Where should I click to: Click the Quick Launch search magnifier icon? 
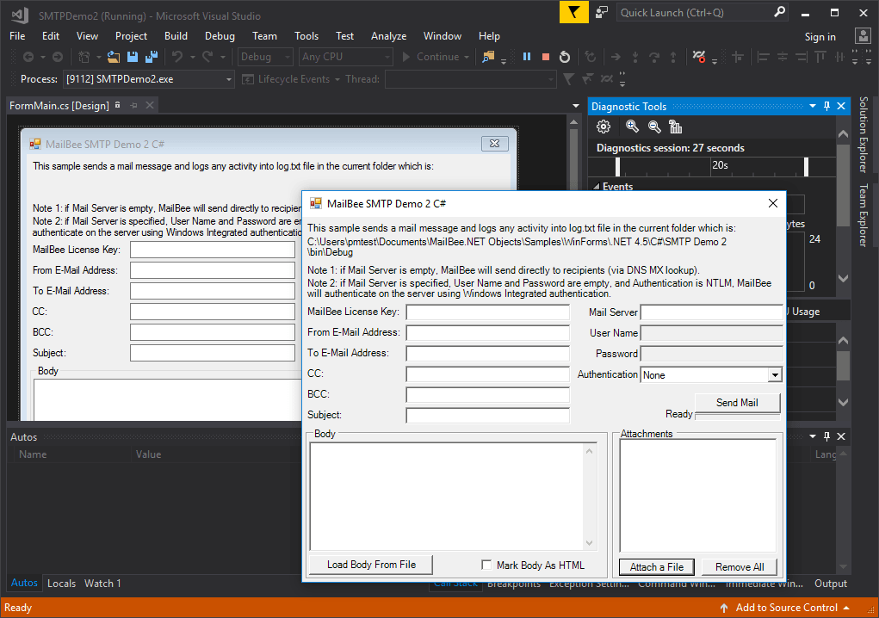pyautogui.click(x=779, y=12)
